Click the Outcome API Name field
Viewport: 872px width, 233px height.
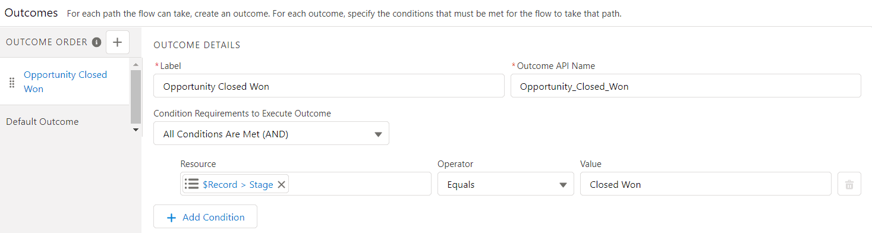[685, 86]
